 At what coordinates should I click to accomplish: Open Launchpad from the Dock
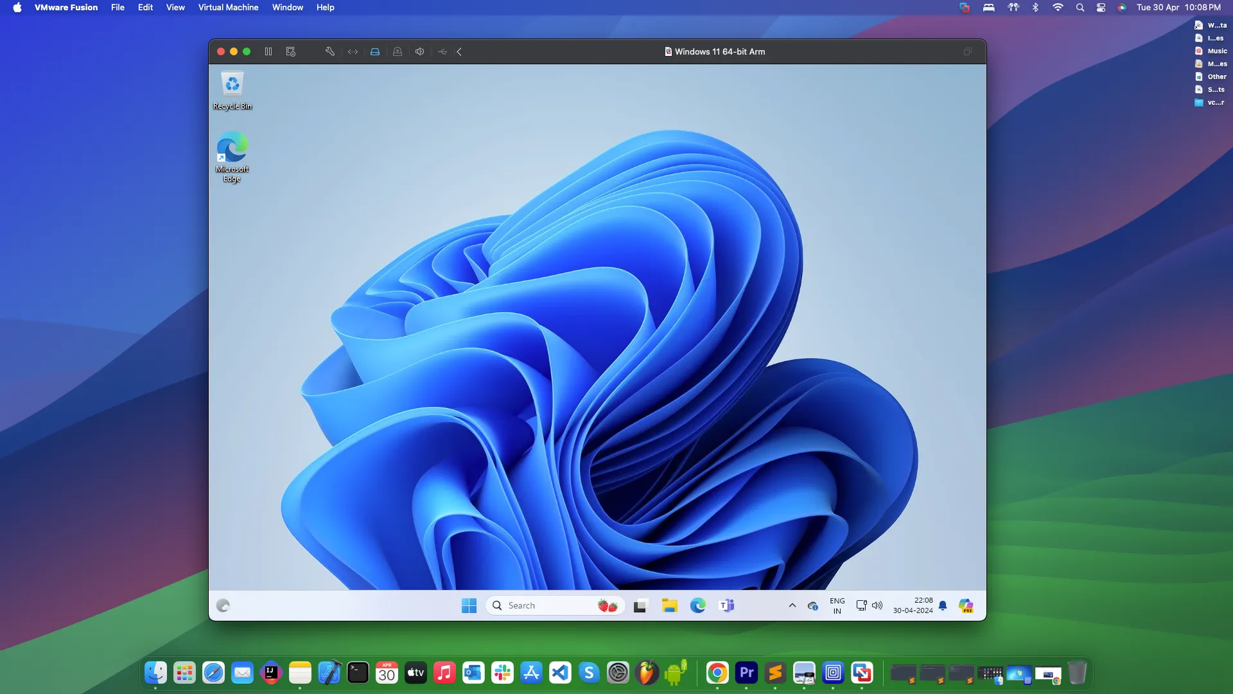[184, 673]
